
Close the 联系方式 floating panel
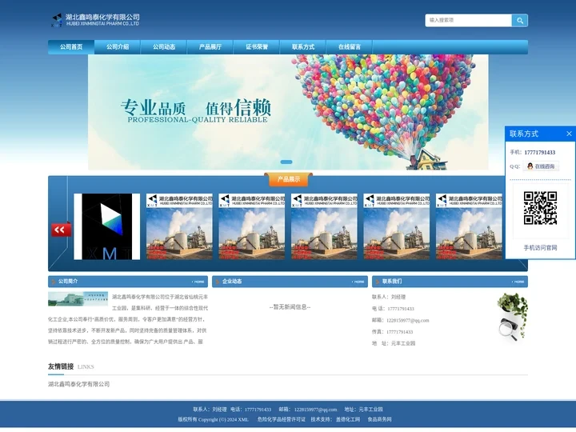pyautogui.click(x=569, y=134)
